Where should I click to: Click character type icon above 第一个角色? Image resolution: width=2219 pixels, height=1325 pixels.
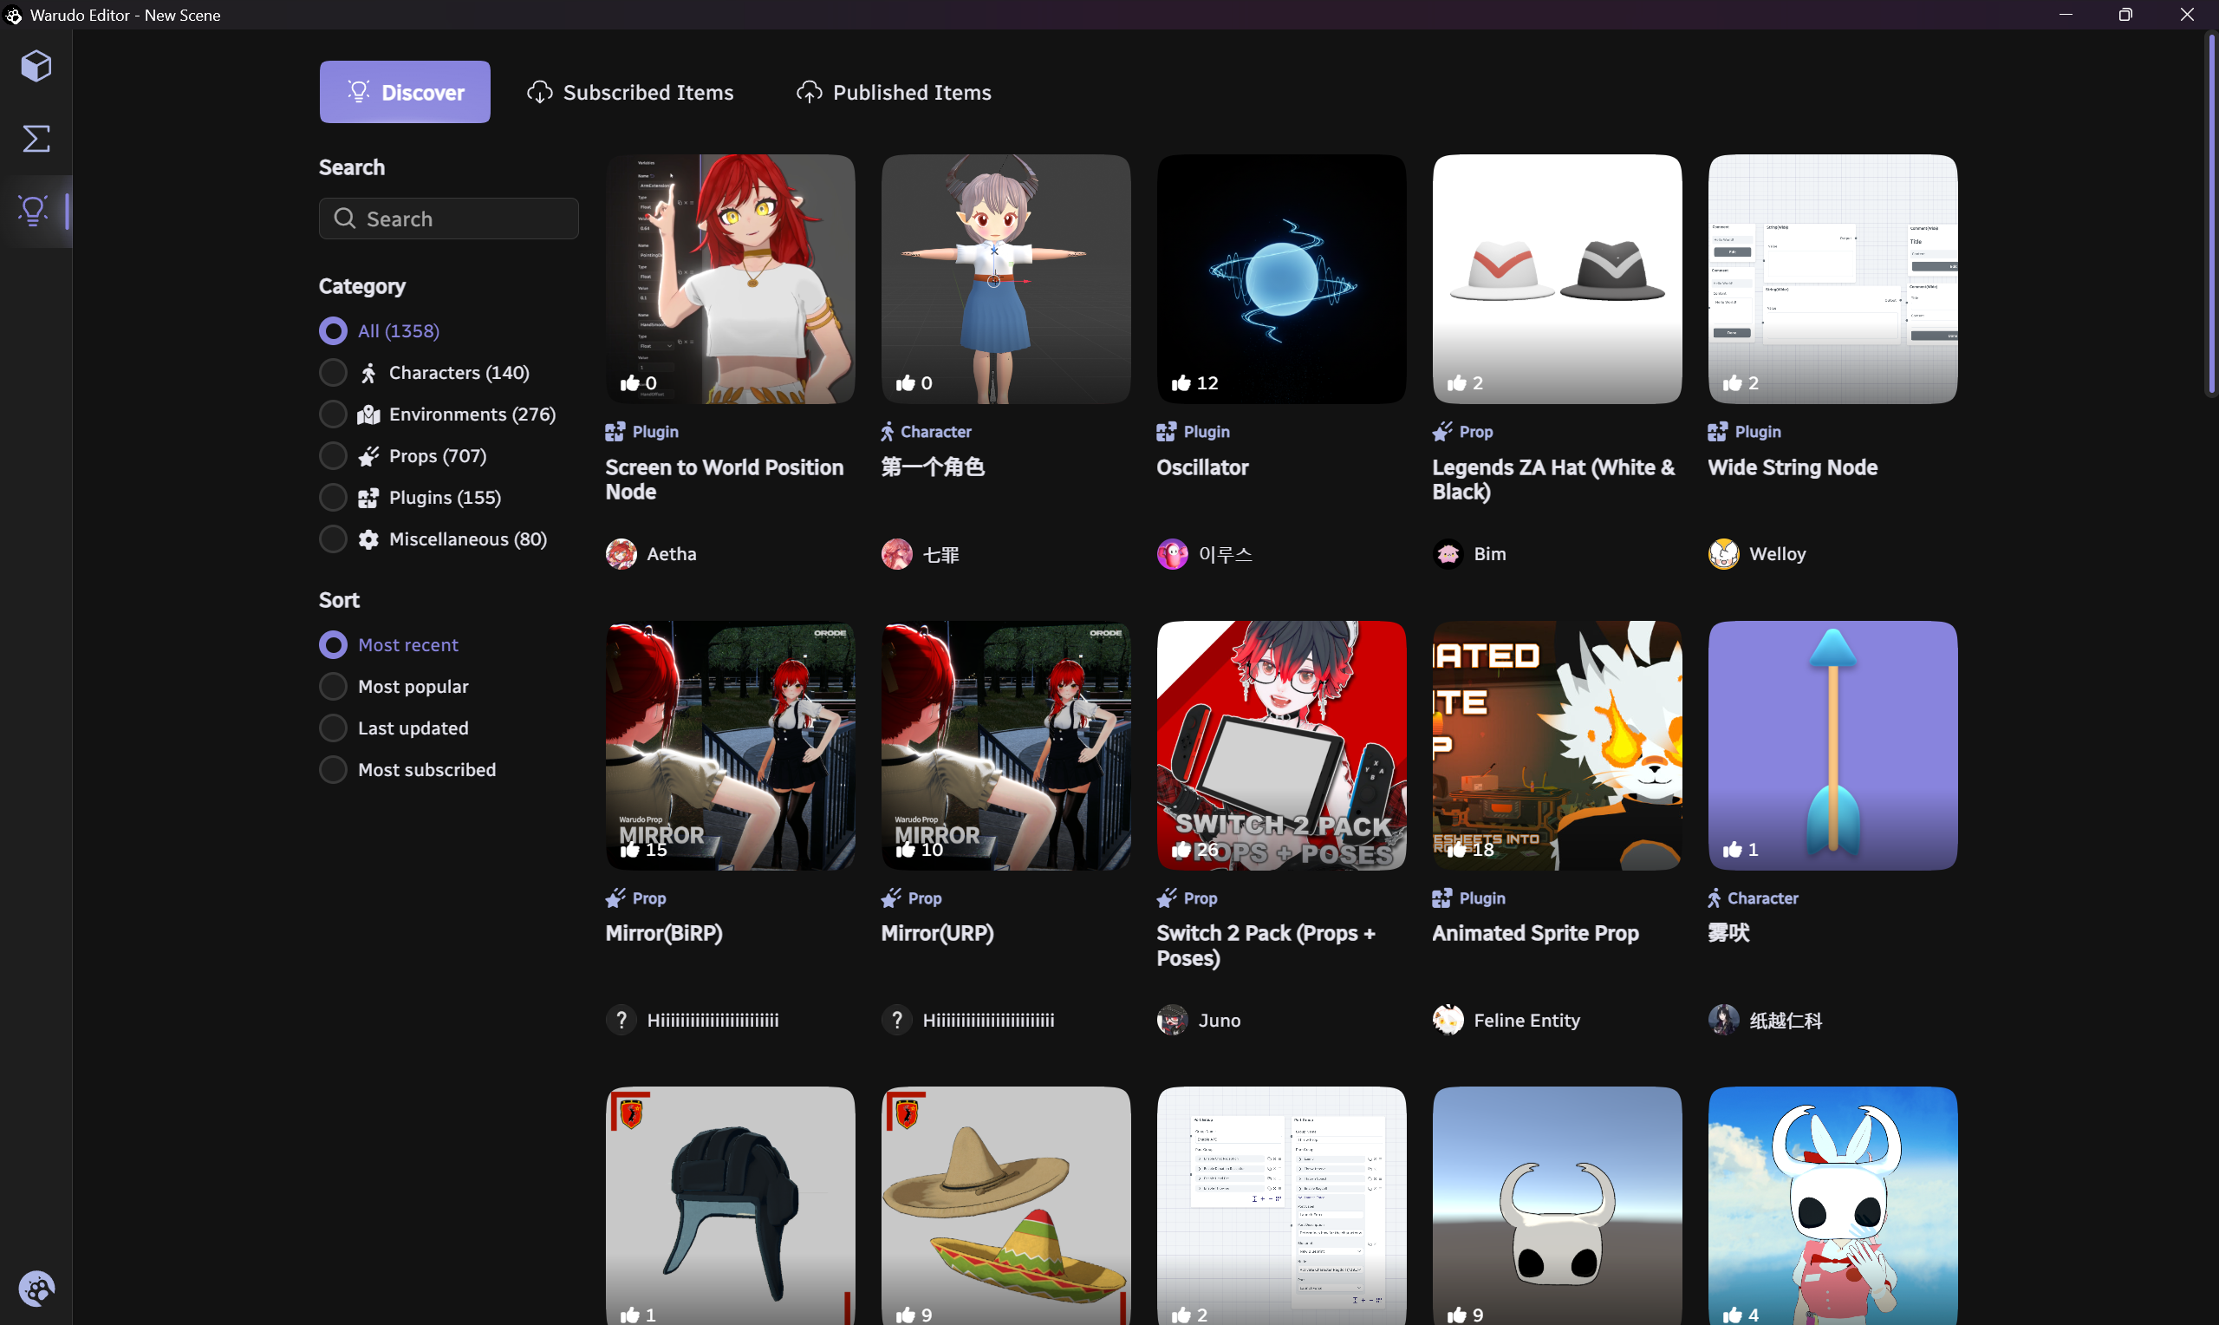(888, 432)
